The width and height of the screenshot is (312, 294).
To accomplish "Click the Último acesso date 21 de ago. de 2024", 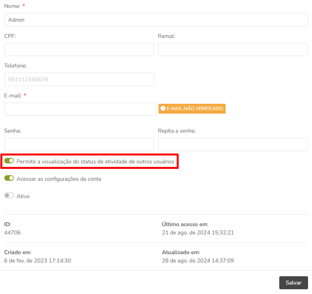I will tap(198, 232).
